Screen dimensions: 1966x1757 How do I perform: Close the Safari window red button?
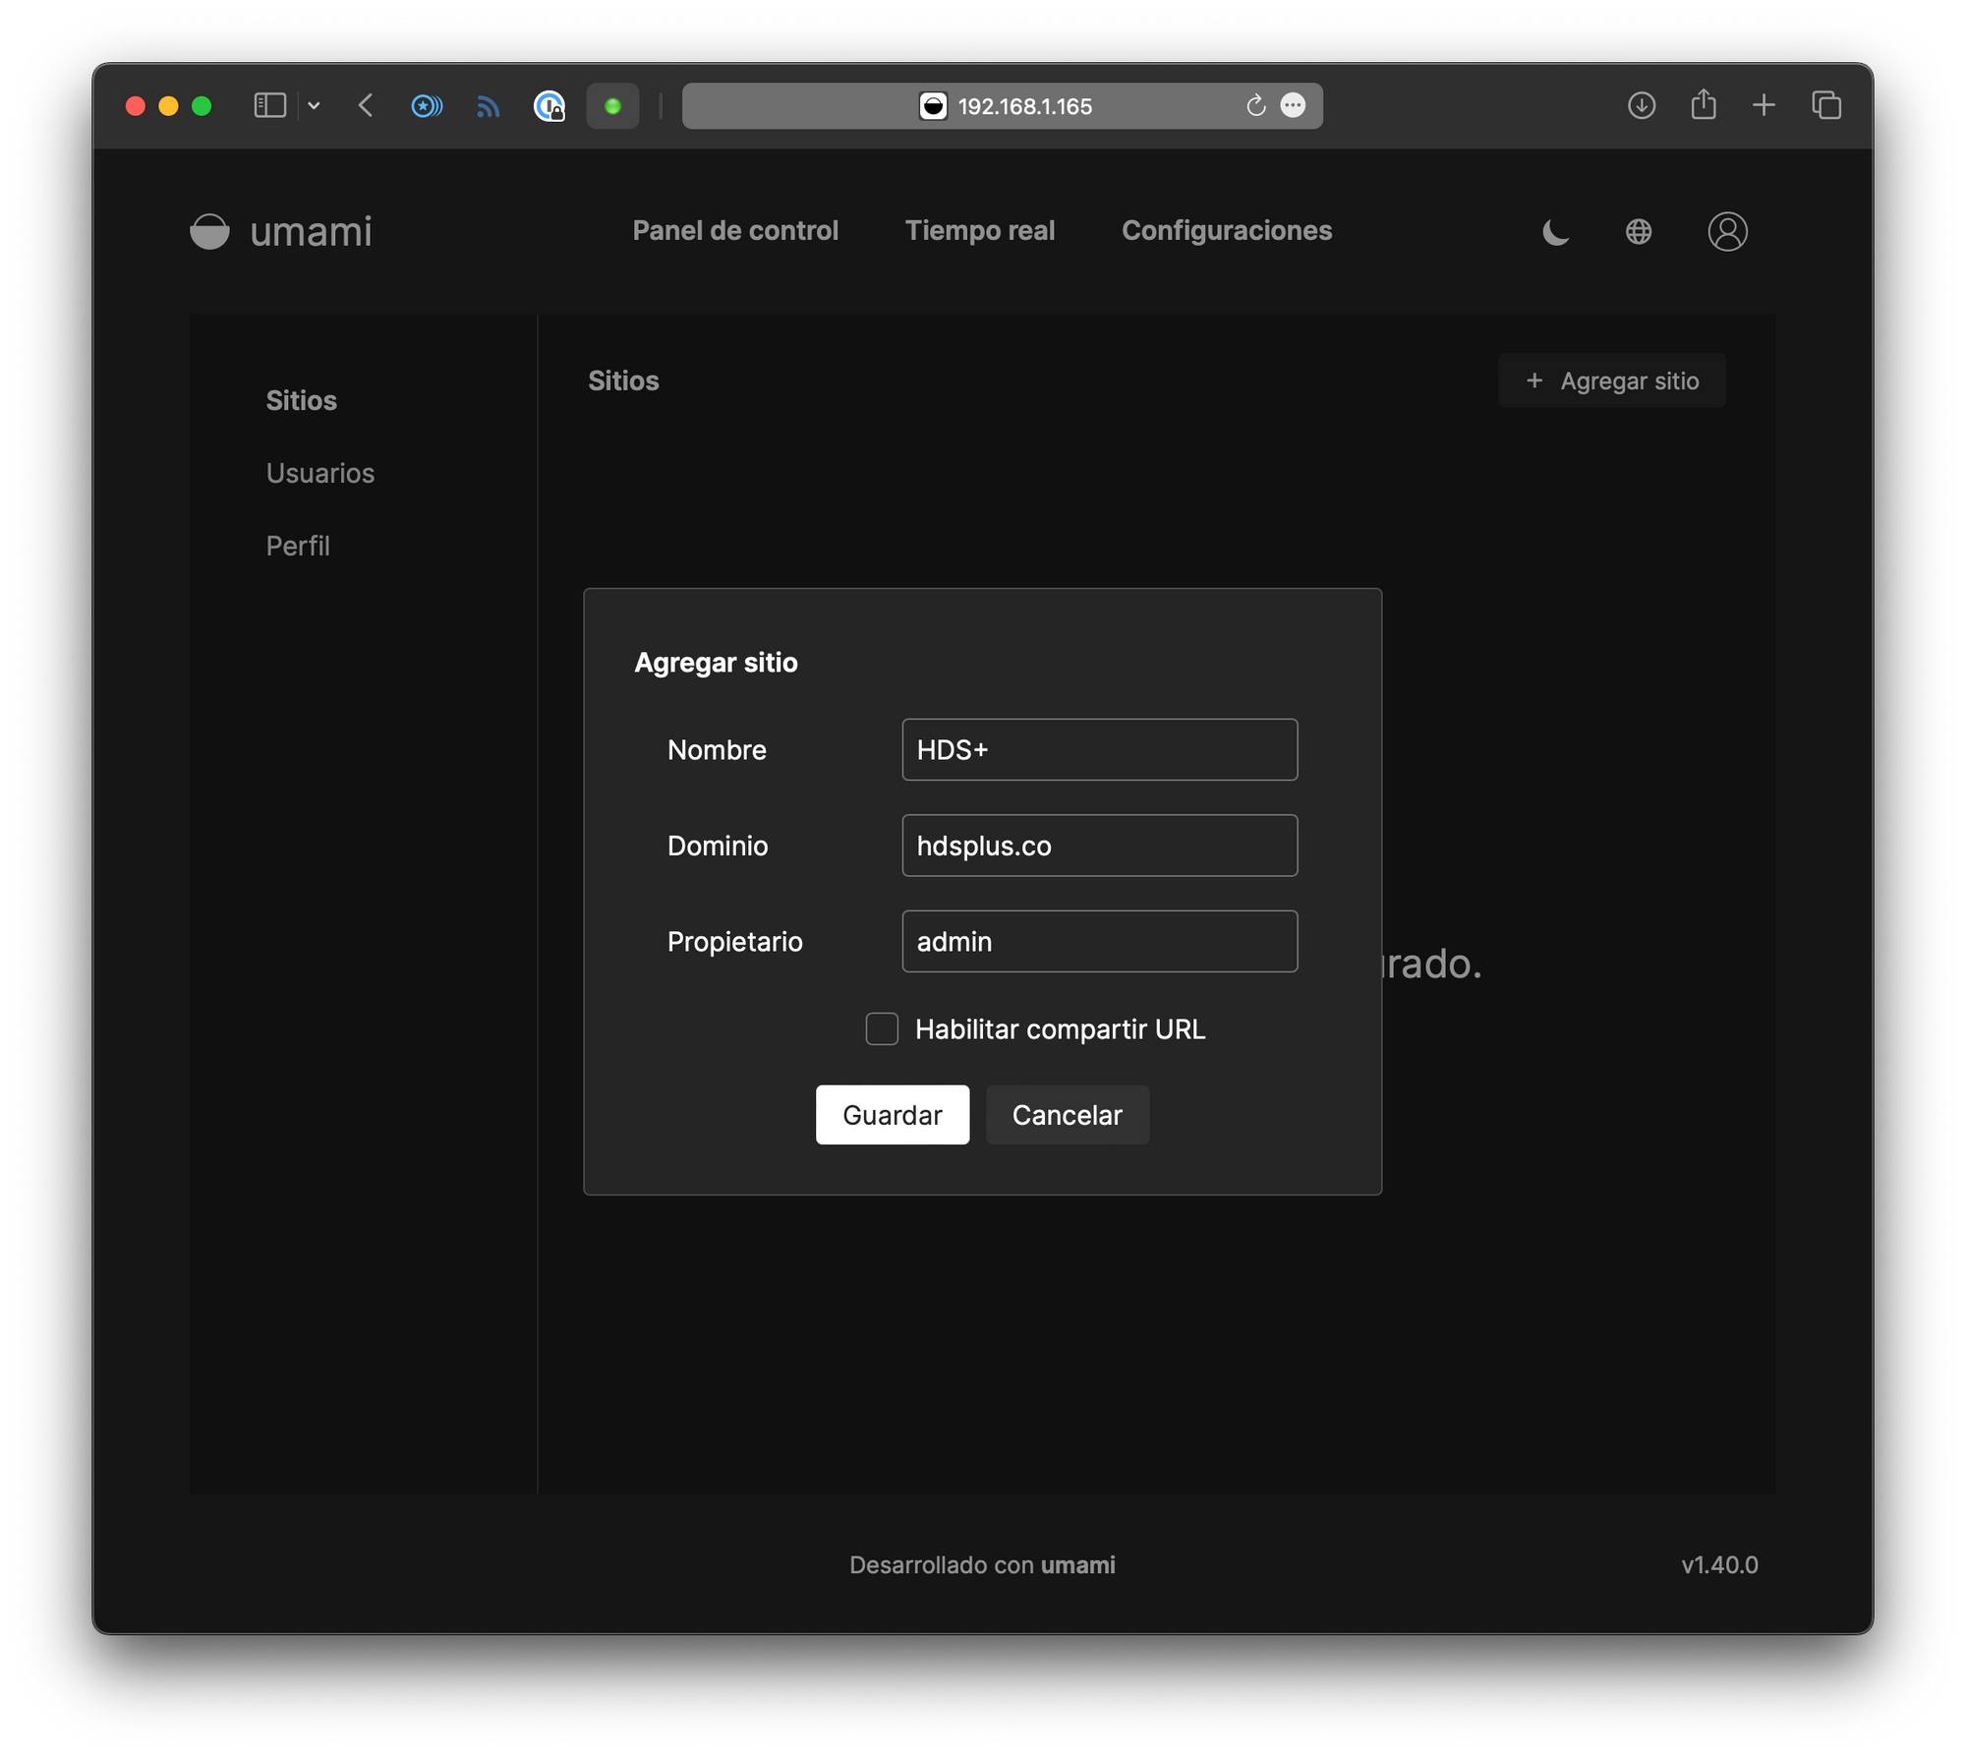coord(136,106)
